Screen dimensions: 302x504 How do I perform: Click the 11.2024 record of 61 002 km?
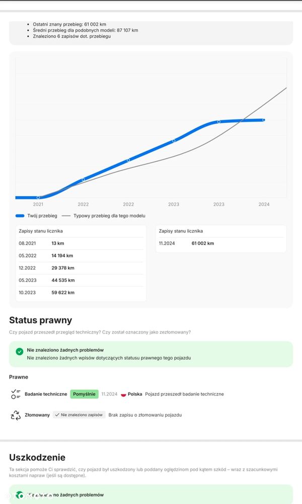pyautogui.click(x=220, y=243)
